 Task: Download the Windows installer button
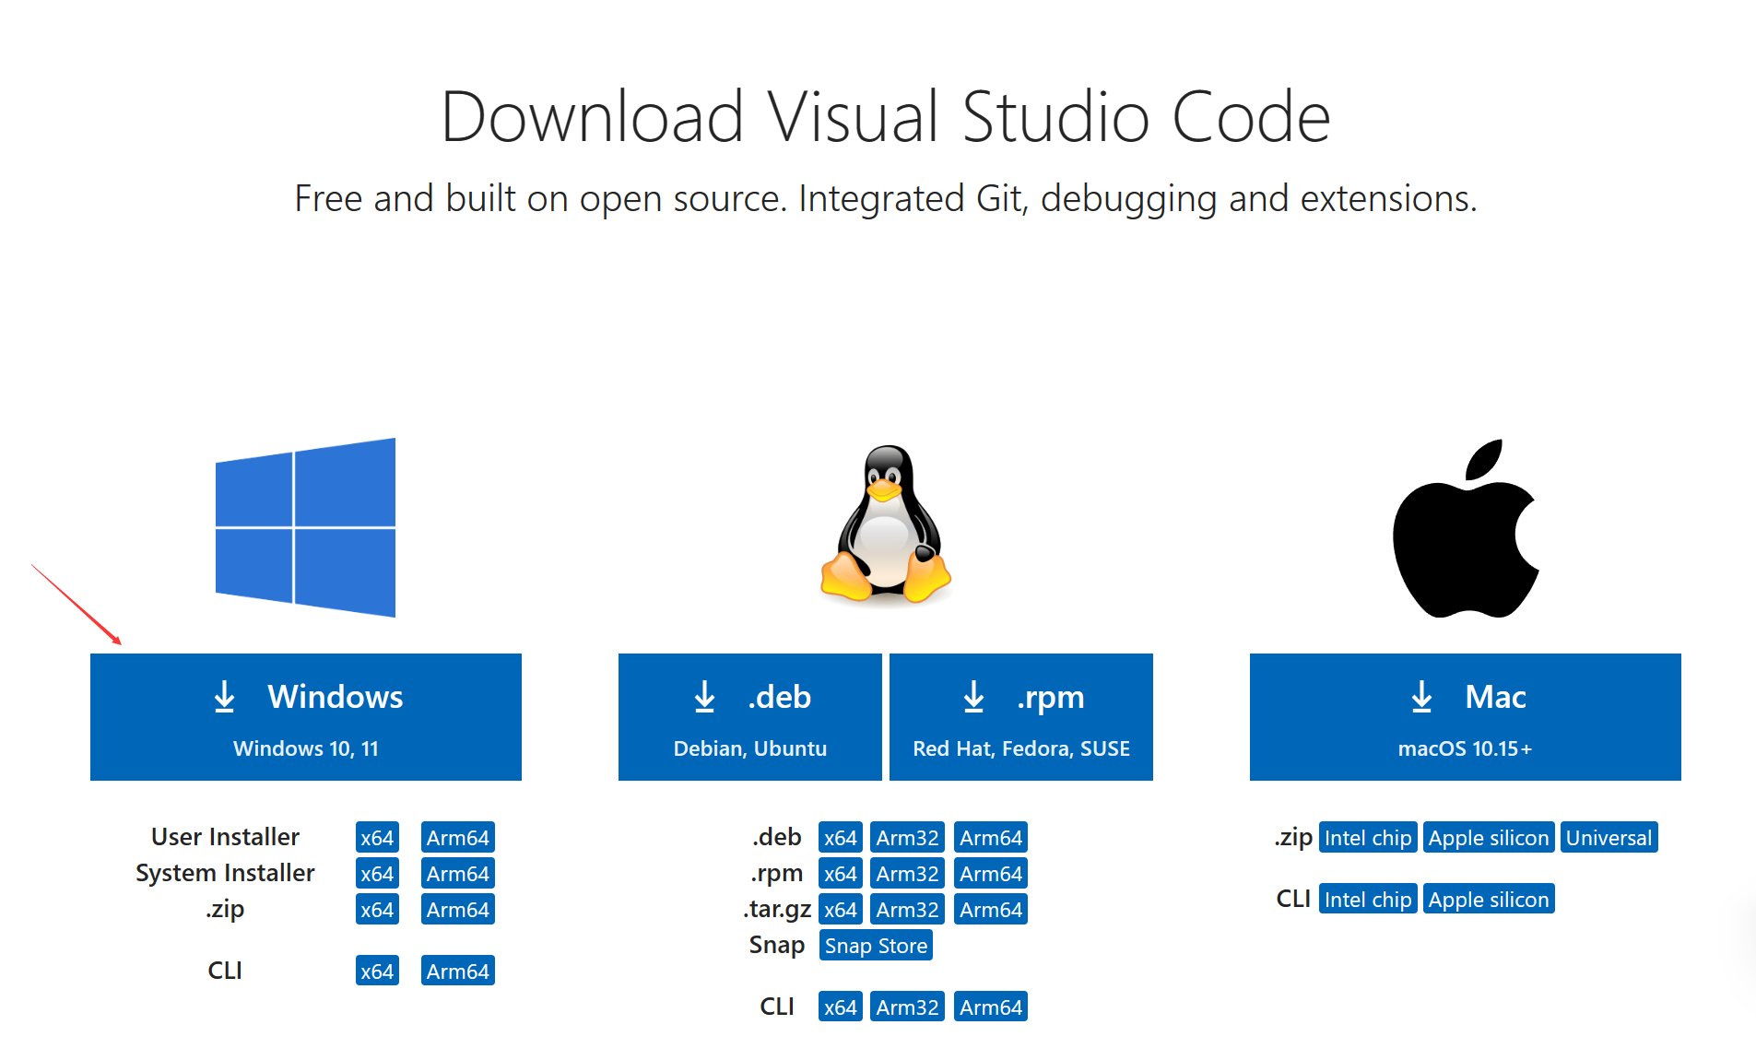click(306, 717)
